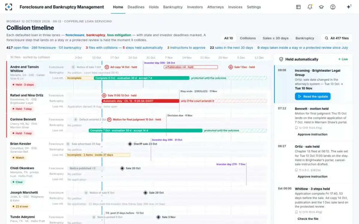
Task: Select the Collisions filter
Action: pos(248,38)
